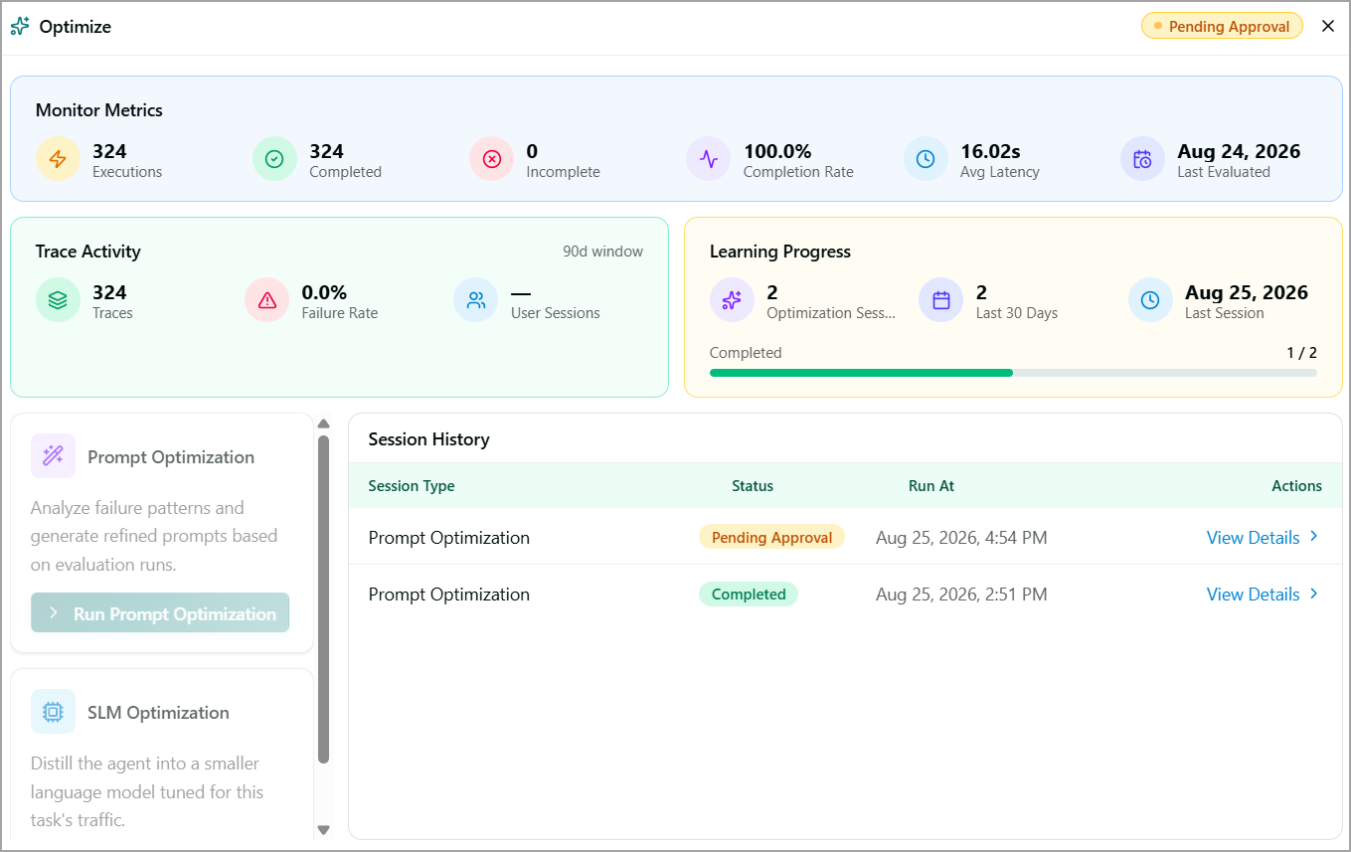Click the SLM Optimization card title
This screenshot has height=852, width=1351.
click(x=158, y=713)
